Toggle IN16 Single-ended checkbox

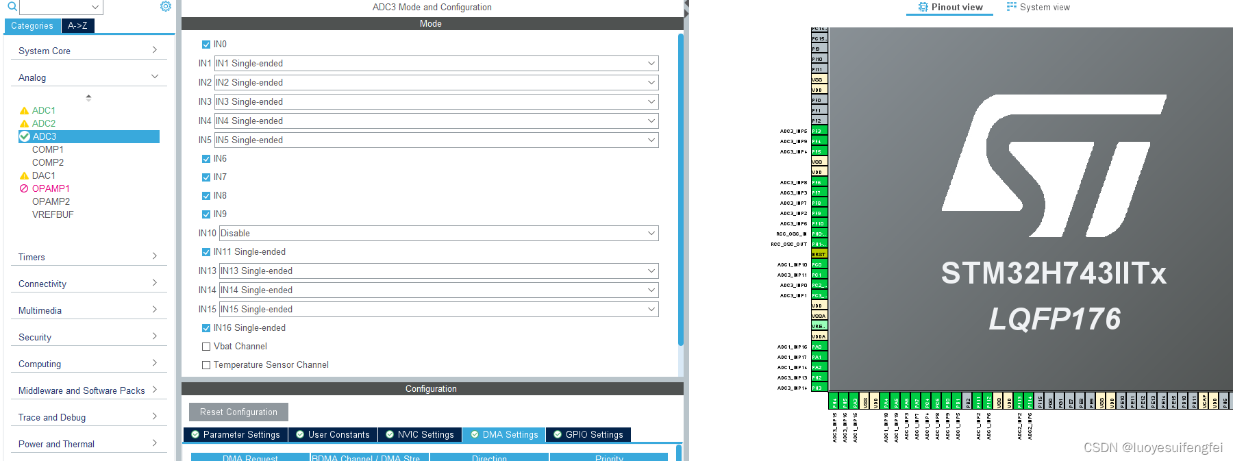(206, 328)
